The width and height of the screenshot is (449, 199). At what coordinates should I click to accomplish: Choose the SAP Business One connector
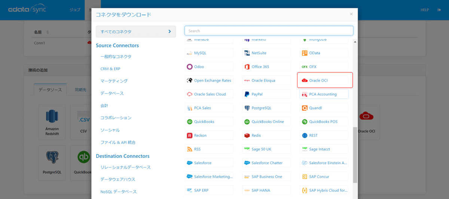tap(266, 177)
